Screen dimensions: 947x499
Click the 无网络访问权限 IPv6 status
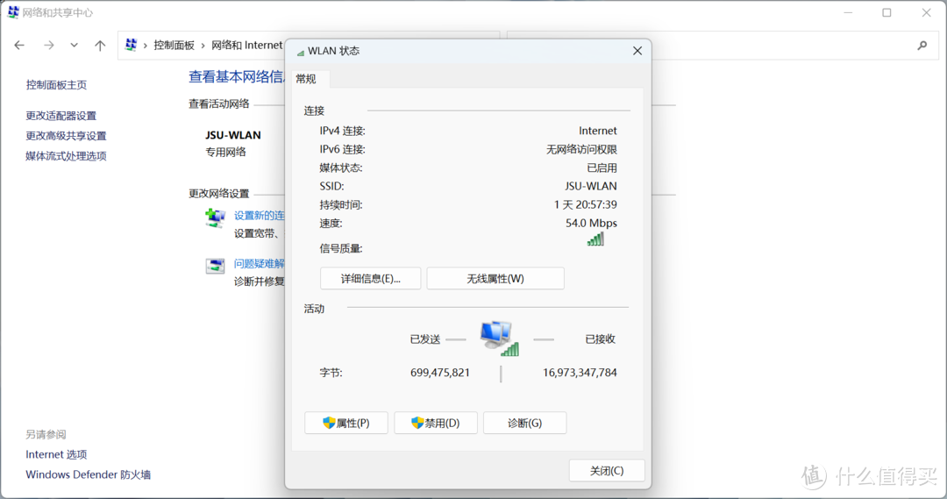(x=581, y=149)
